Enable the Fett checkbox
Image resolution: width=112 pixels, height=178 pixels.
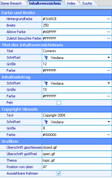pyautogui.click(x=59, y=103)
